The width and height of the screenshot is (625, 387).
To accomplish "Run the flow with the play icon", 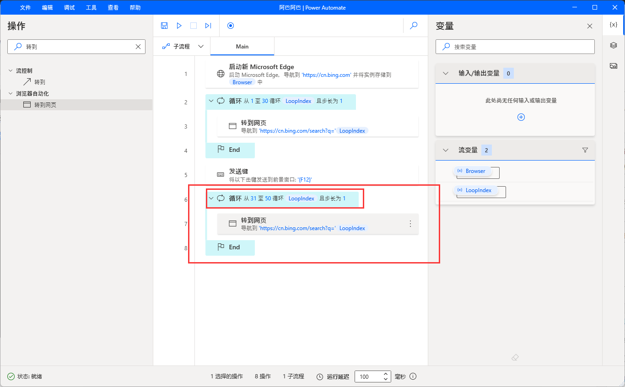I will coord(179,26).
